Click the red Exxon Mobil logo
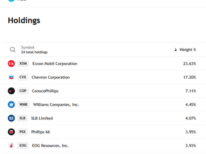This screenshot has width=206, height=154. 11,64
